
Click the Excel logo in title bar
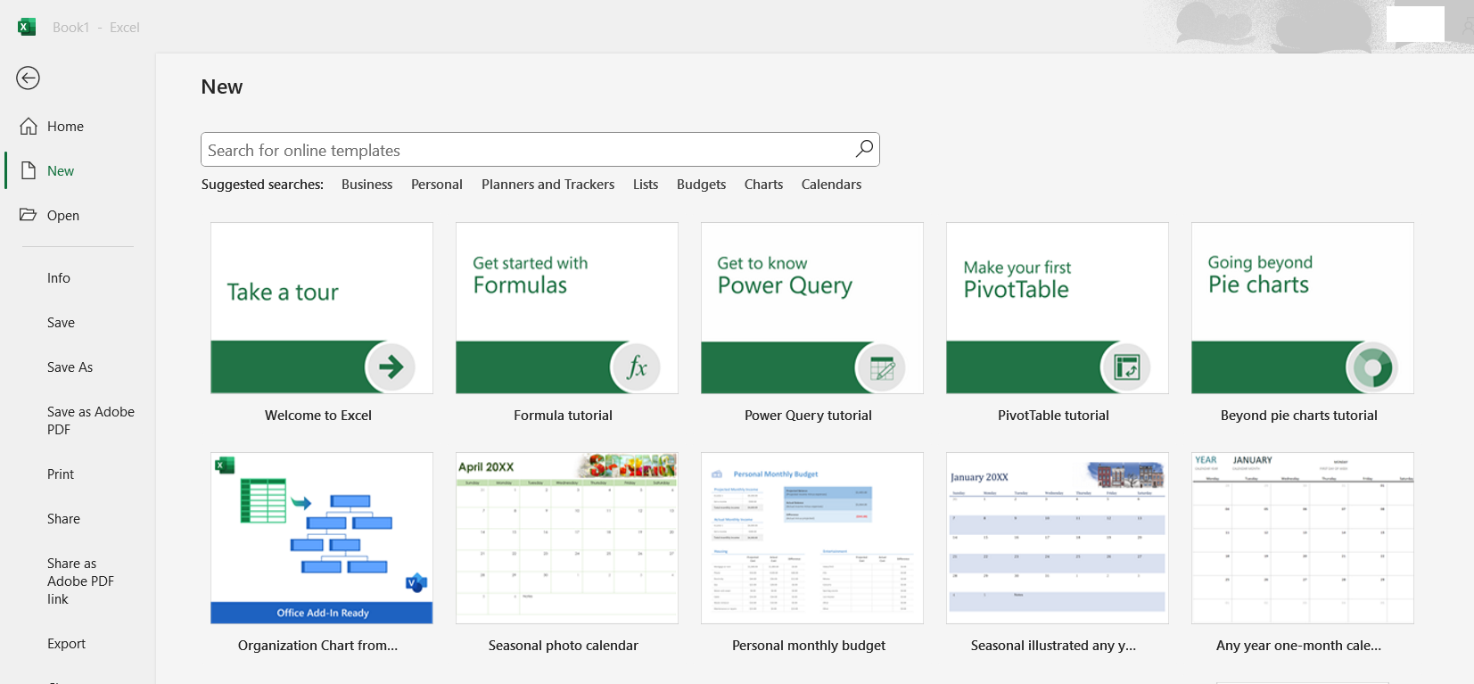tap(27, 27)
